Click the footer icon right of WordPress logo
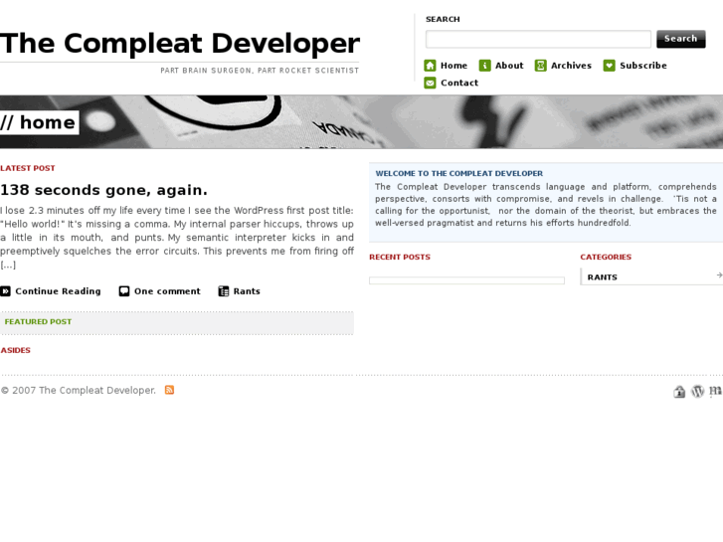The width and height of the screenshot is (723, 542). pos(715,391)
